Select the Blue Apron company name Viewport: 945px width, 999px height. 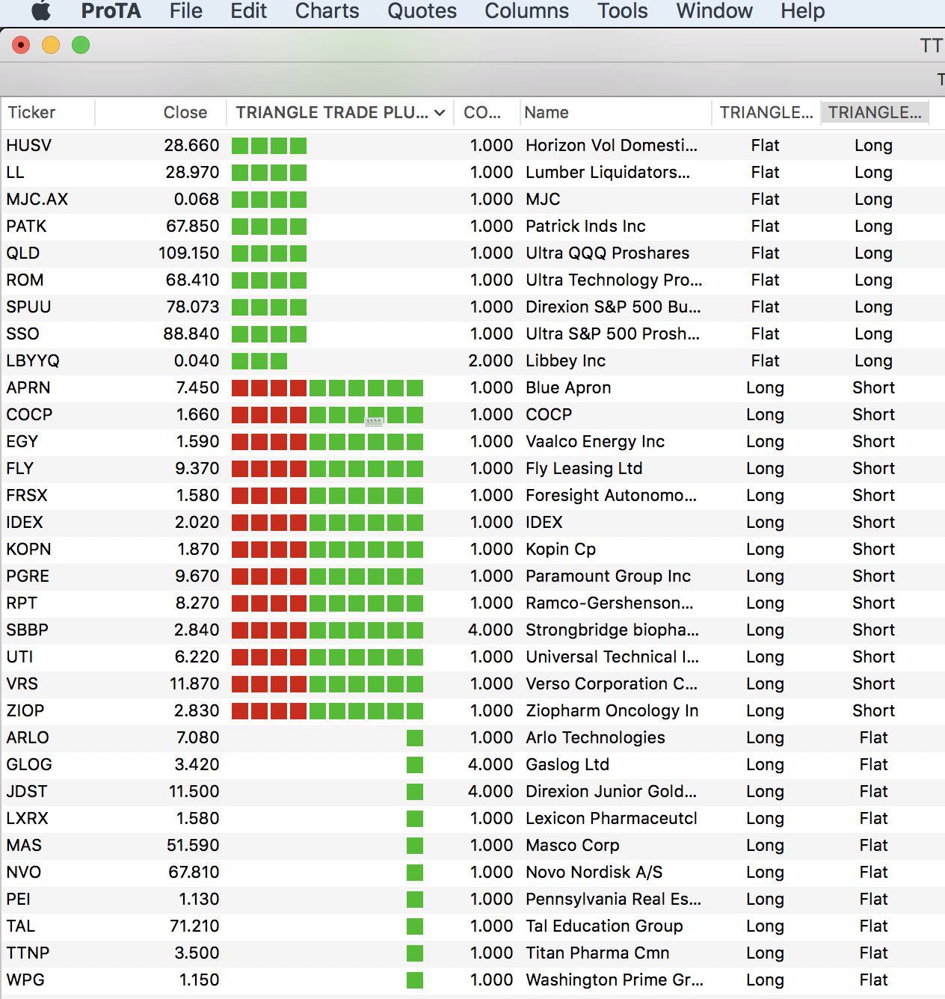click(568, 388)
